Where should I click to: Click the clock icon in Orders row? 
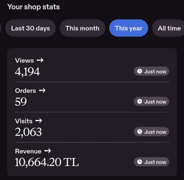point(140,102)
